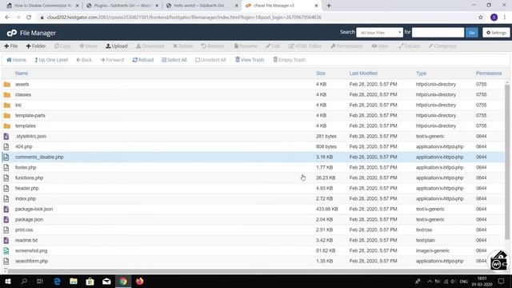Click the Rename toolbar button
This screenshot has height=288, width=512.
(x=246, y=46)
